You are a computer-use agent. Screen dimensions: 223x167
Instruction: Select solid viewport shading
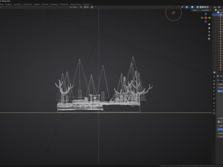[203, 7]
